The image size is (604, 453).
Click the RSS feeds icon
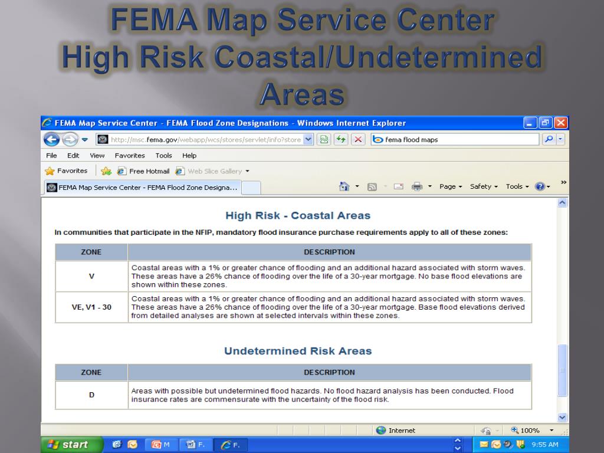coord(372,187)
